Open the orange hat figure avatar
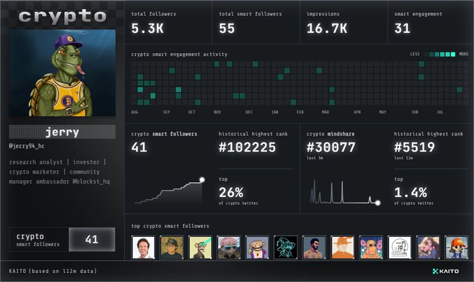This screenshot has width=474, height=282. [x=342, y=248]
